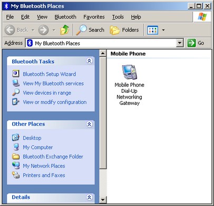Click the Windows flag logo
Viewport: 214px width, 206px height.
click(202, 17)
